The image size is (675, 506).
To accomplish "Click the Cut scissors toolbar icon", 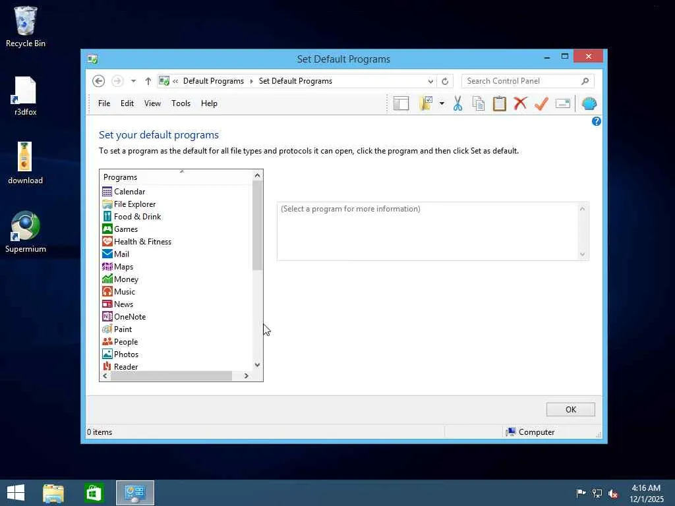I will [x=457, y=103].
